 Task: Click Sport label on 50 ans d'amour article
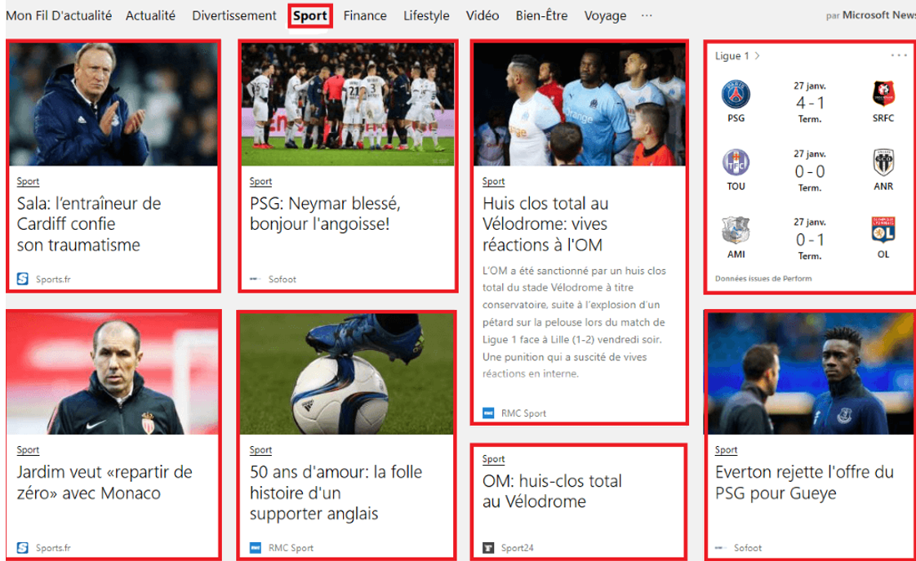pos(260,450)
